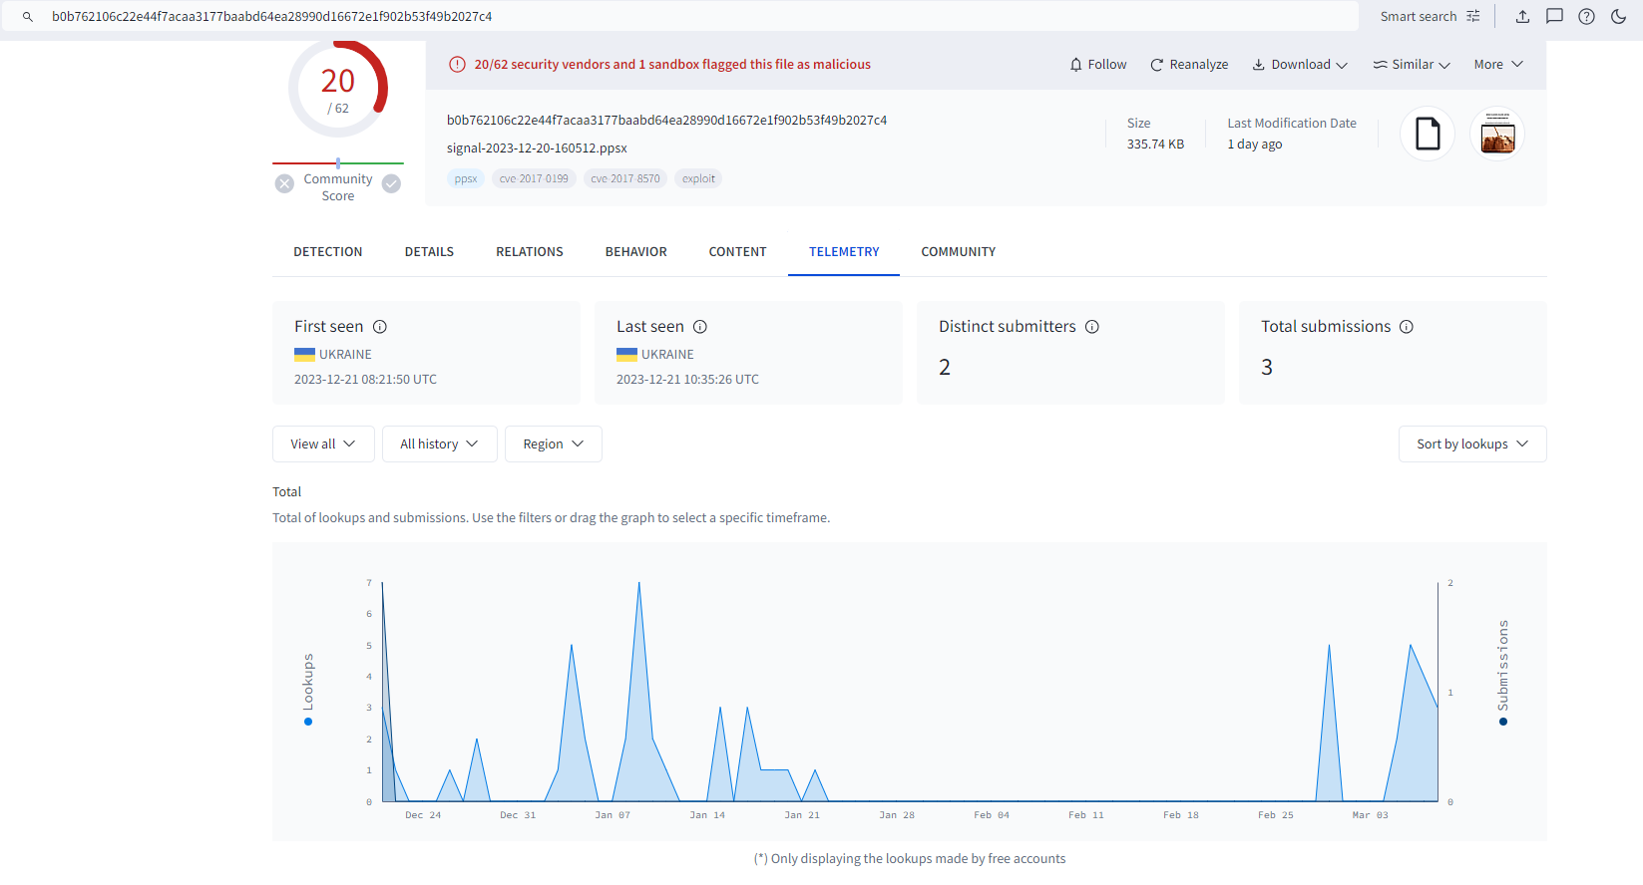
Task: Switch to the BEHAVIOR tab
Action: pos(636,252)
